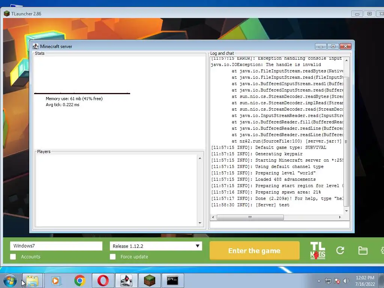Click the log vertical scrollbar thumb
The height and width of the screenshot is (288, 384).
pyautogui.click(x=346, y=141)
